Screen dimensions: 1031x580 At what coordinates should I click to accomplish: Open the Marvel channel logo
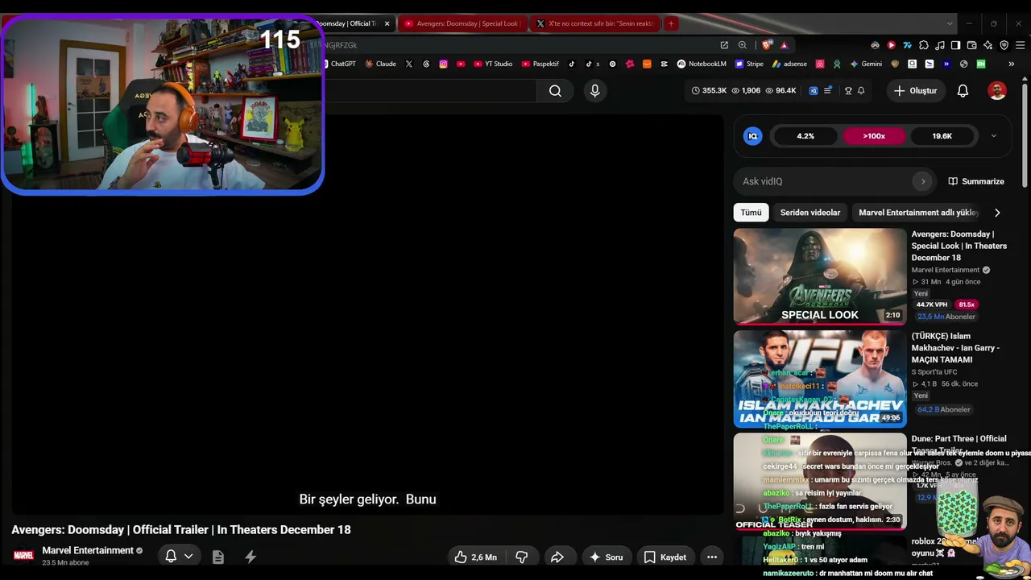(24, 556)
